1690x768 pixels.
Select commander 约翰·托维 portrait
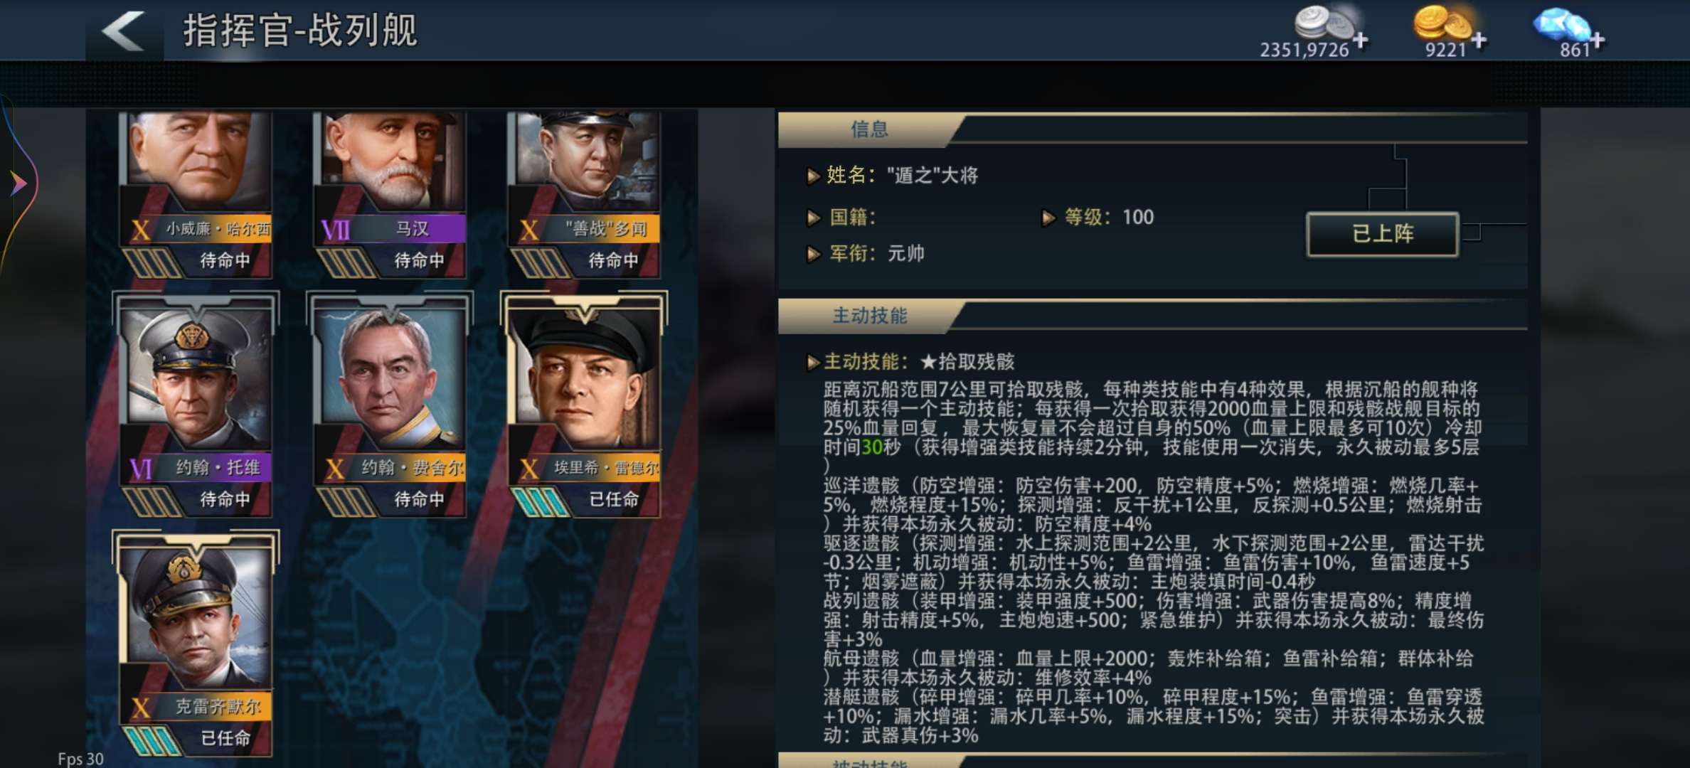pos(196,404)
